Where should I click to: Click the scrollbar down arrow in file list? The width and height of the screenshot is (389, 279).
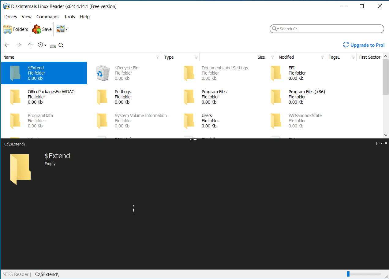pyautogui.click(x=386, y=135)
